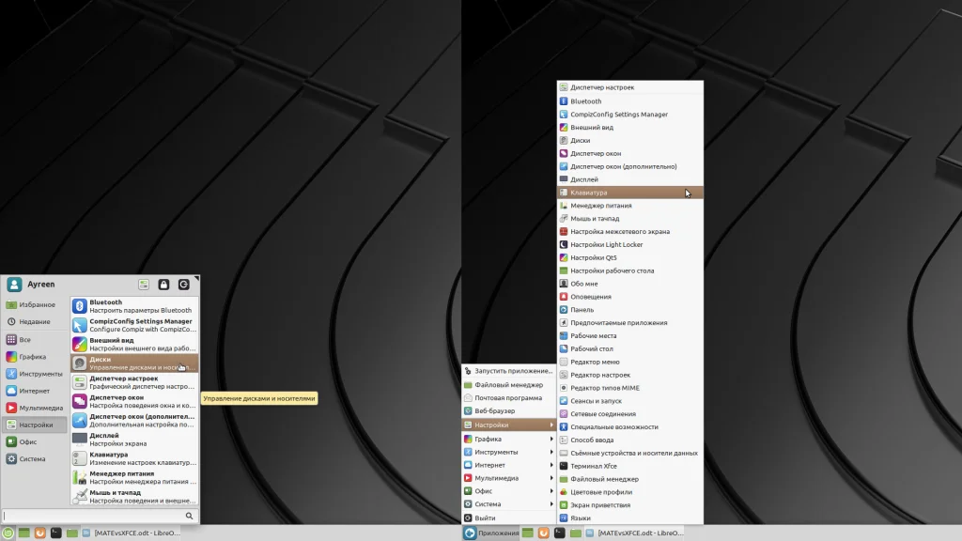
Task: Choose Веб-браузер in the Приложения menu
Action: [508, 411]
